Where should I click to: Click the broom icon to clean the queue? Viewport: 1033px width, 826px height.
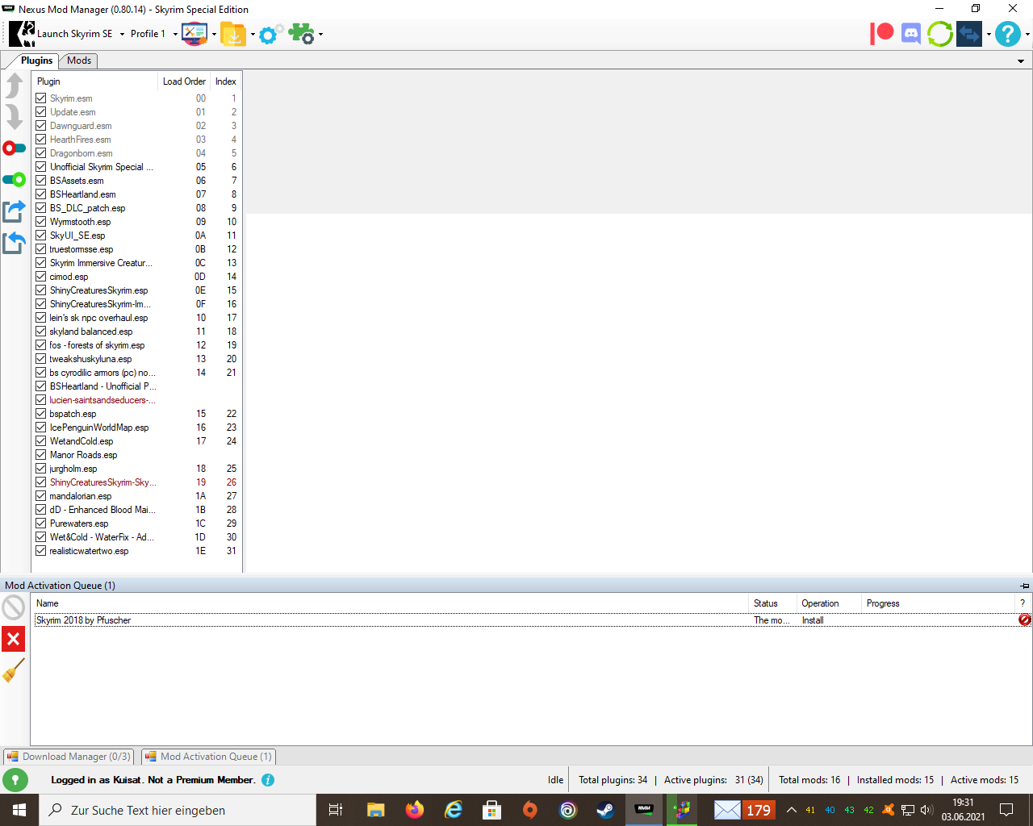pyautogui.click(x=14, y=670)
